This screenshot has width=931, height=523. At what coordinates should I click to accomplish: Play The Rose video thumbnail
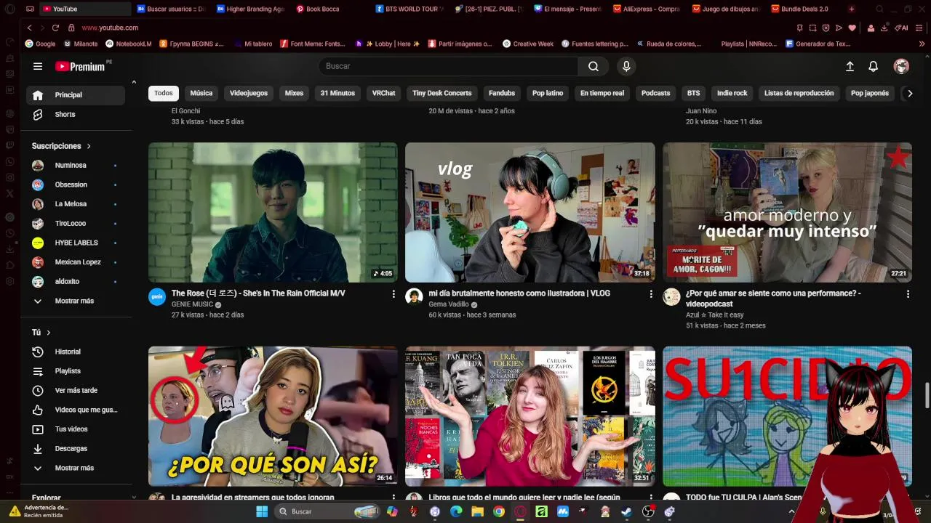pos(273,212)
